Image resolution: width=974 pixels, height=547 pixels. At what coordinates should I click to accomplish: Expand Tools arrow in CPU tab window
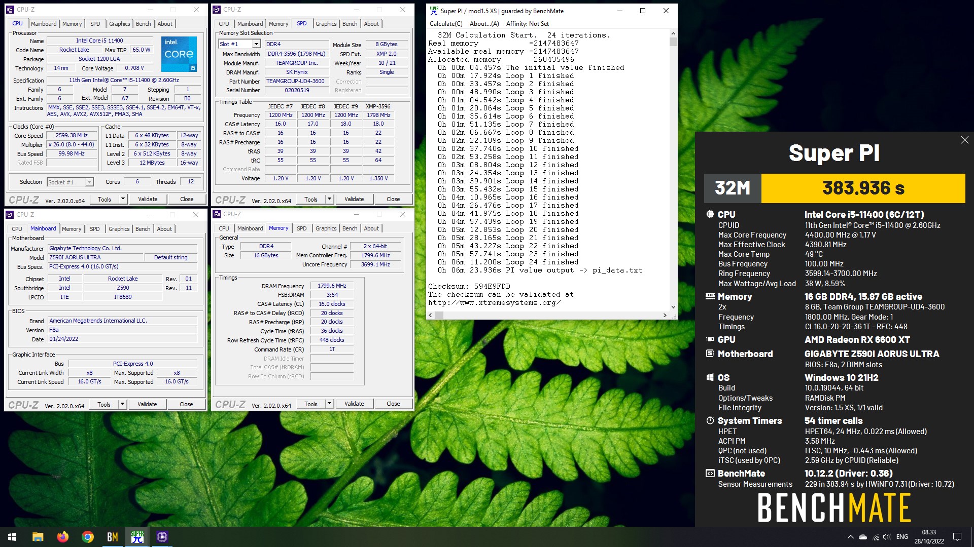[123, 199]
